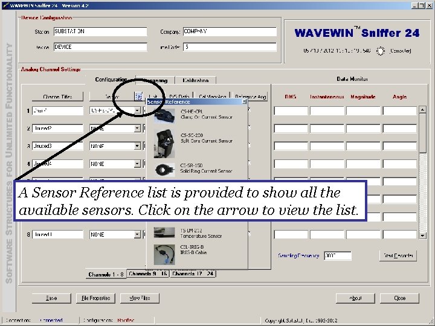Click the Computer time source indicator icon

(x=381, y=51)
